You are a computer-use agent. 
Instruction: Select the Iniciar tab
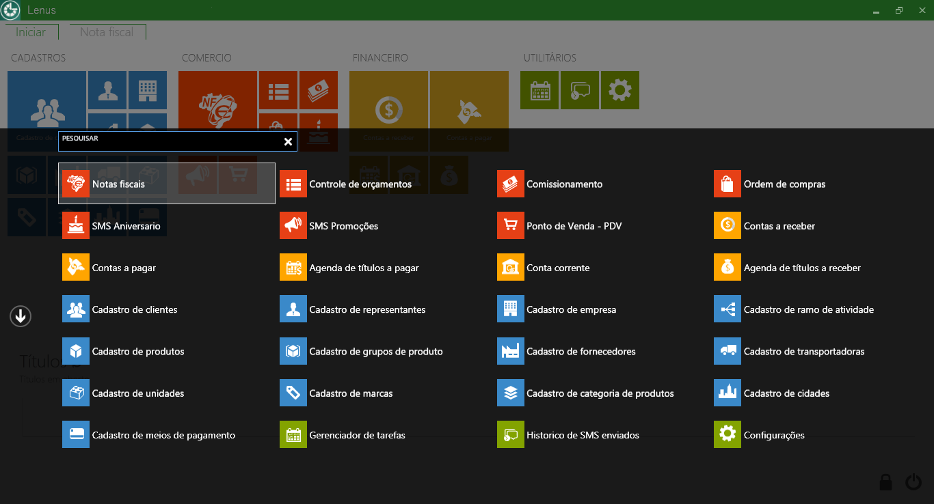(x=31, y=32)
